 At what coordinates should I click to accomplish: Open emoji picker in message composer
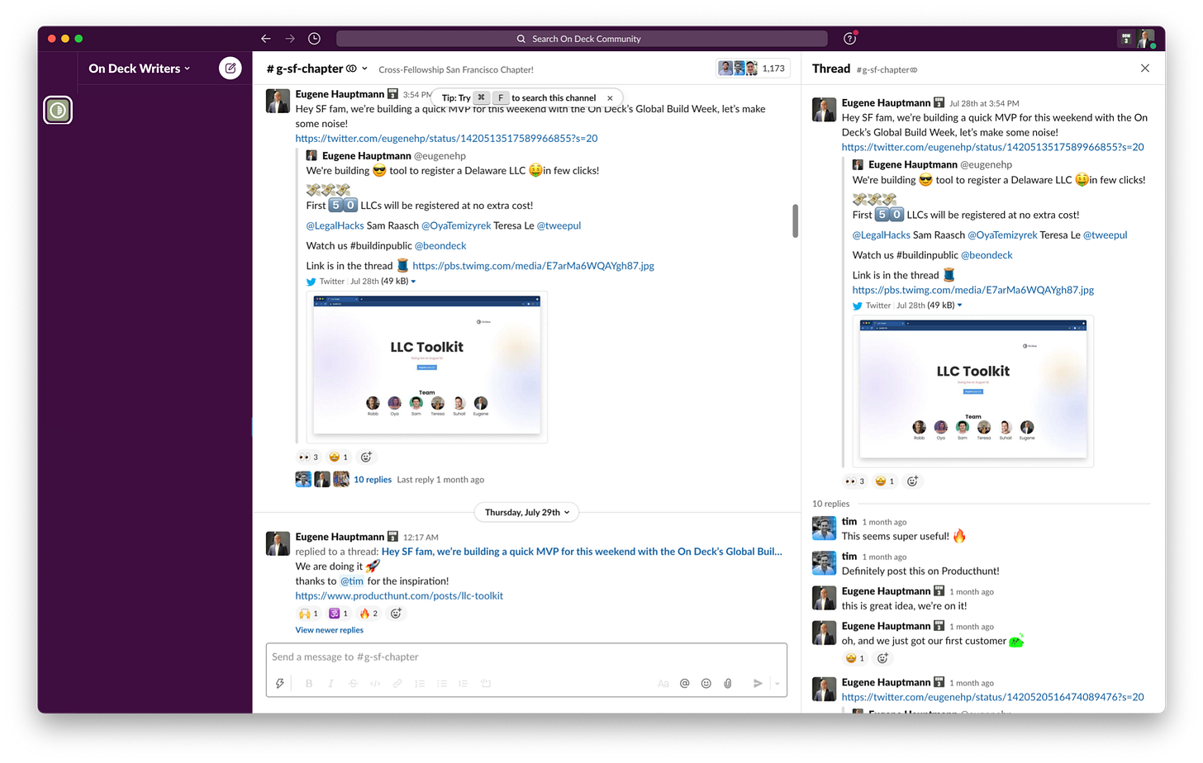coord(706,684)
